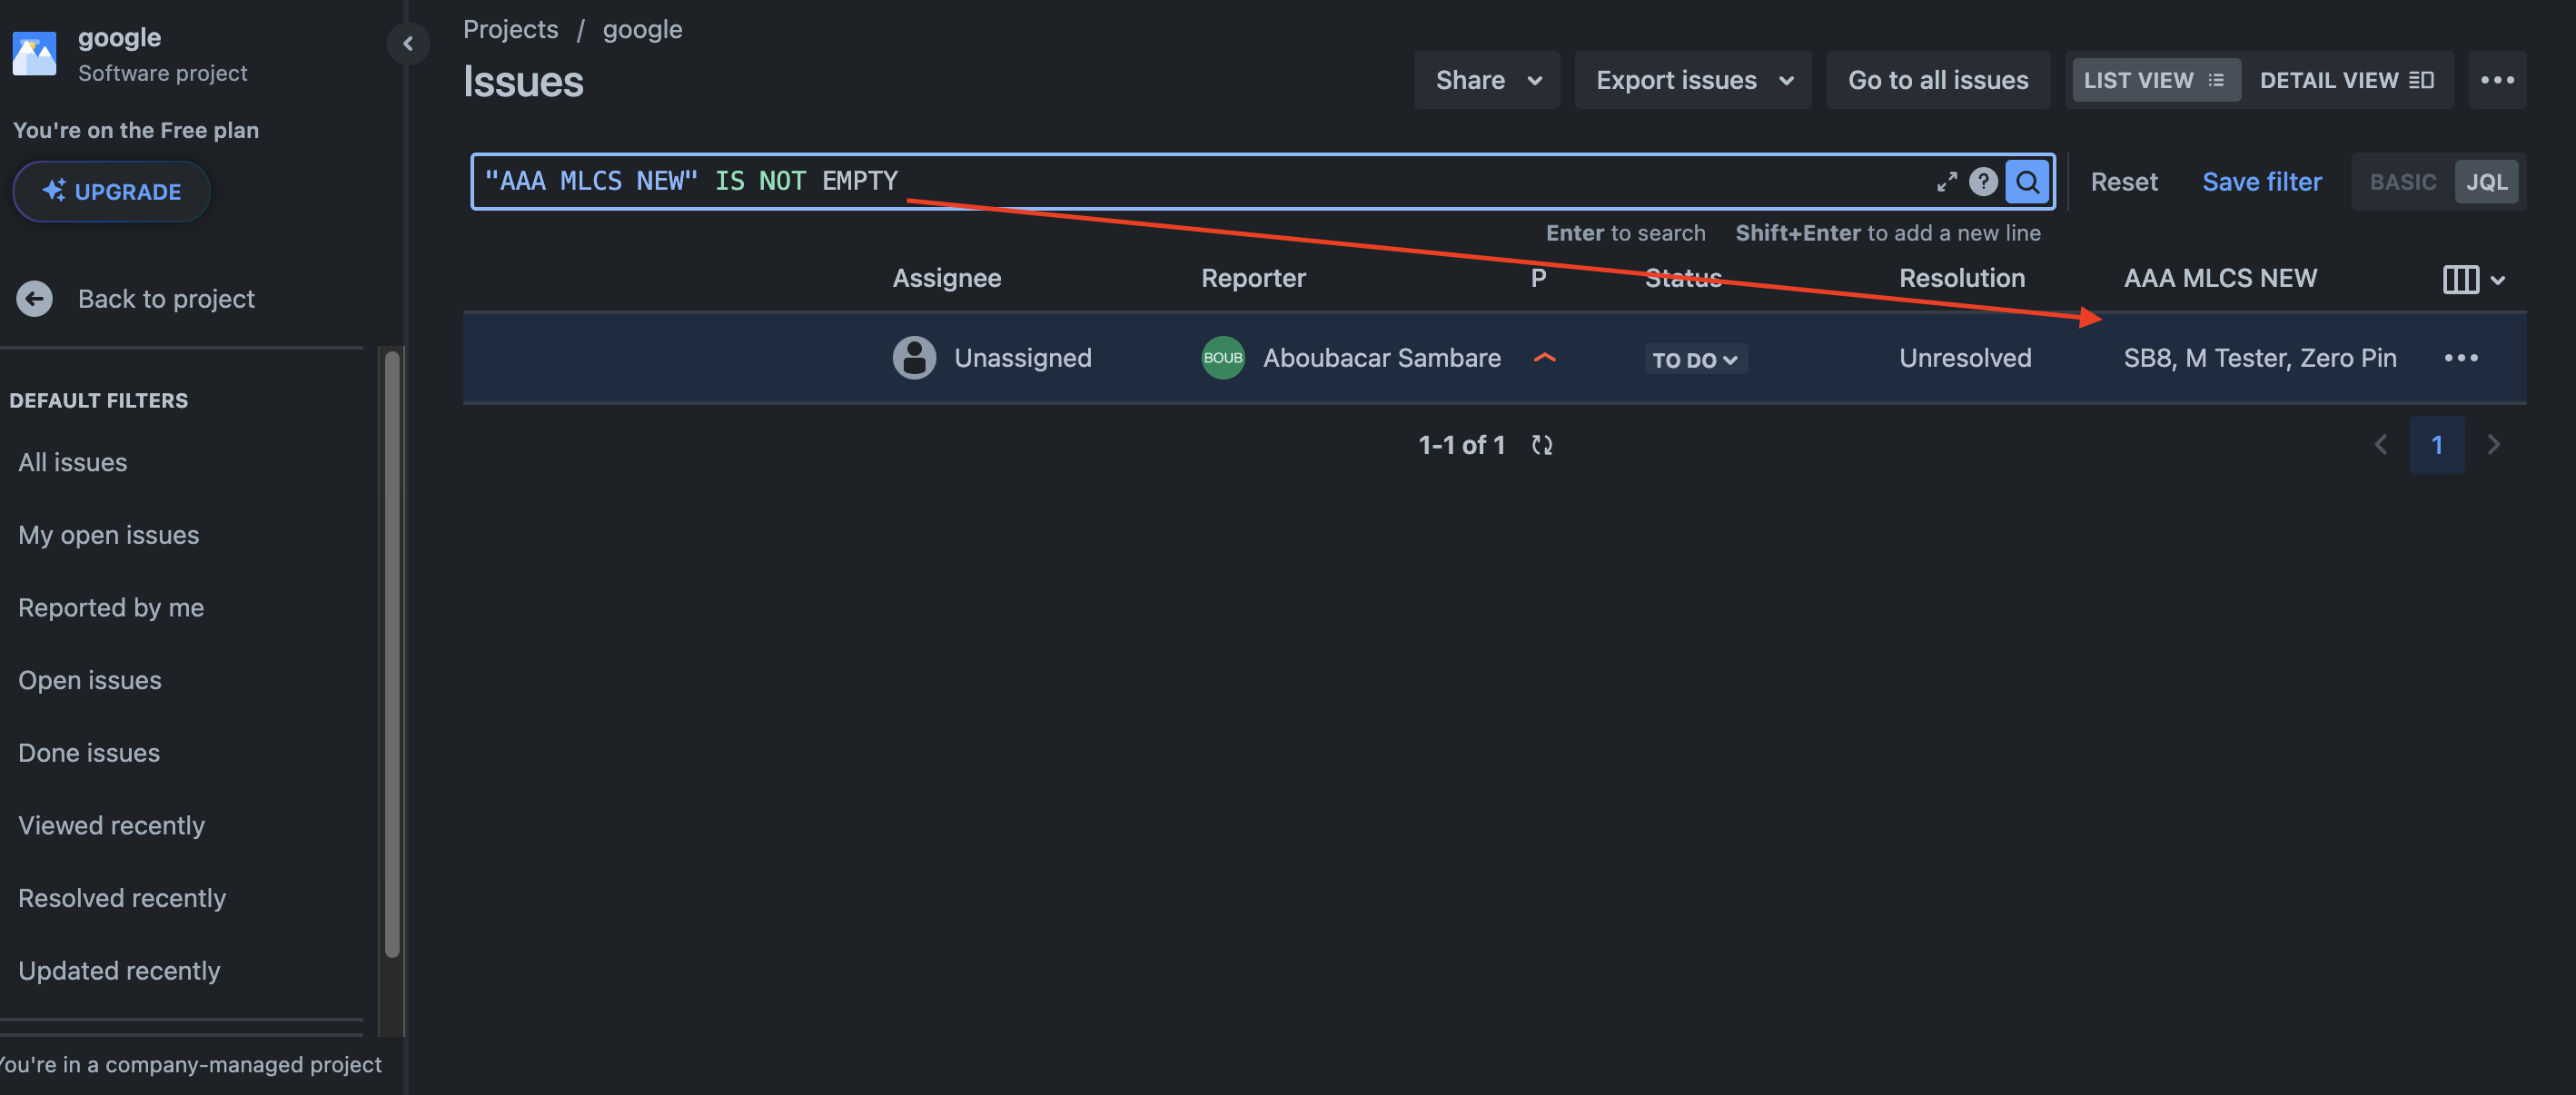
Task: Click Back to project link
Action: (x=166, y=298)
